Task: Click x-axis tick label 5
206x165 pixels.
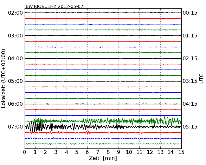Action: (x=77, y=152)
